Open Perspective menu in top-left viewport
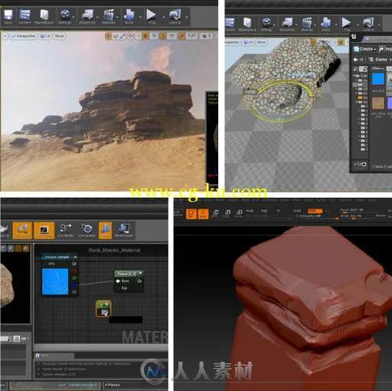This screenshot has width=392, height=391. click(23, 36)
